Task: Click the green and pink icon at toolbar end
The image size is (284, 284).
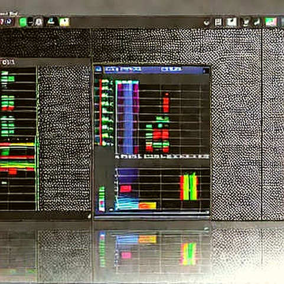Action: click(x=271, y=22)
